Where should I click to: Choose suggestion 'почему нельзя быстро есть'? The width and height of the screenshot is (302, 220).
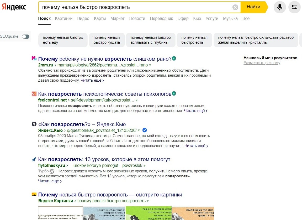pyautogui.click(x=194, y=40)
